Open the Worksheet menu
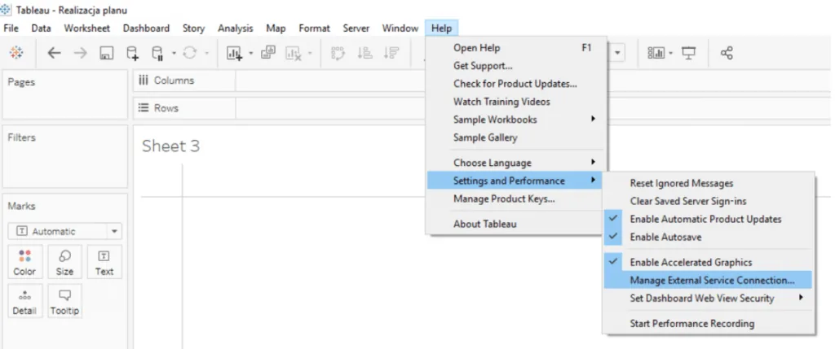This screenshot has width=835, height=349. (x=86, y=28)
